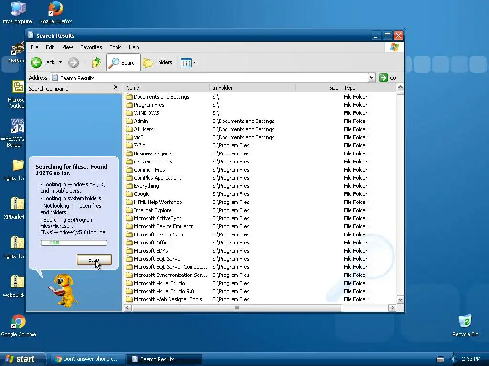Open My Computer desktop icon
Image resolution: width=489 pixels, height=366 pixels.
point(18,13)
